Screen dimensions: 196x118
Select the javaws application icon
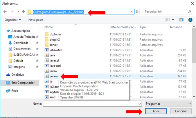(x=47, y=76)
